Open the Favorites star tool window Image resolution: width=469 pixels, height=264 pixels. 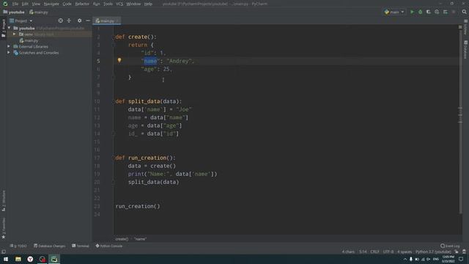click(3, 229)
